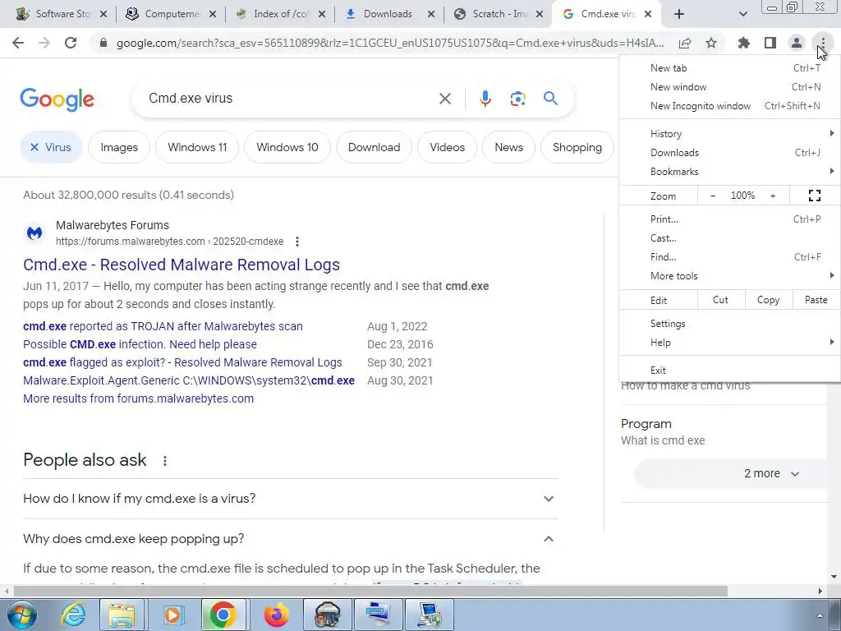The height and width of the screenshot is (631, 841).
Task: Open the More tools submenu
Action: point(730,276)
